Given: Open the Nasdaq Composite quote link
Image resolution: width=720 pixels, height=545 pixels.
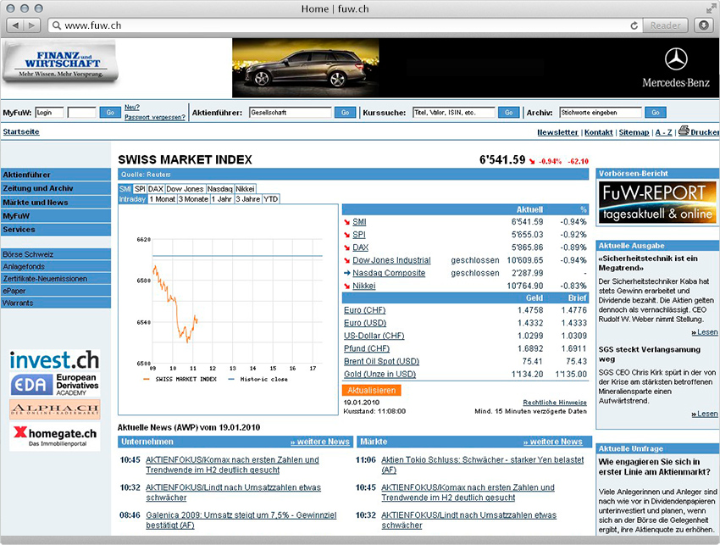Looking at the screenshot, I should [389, 273].
